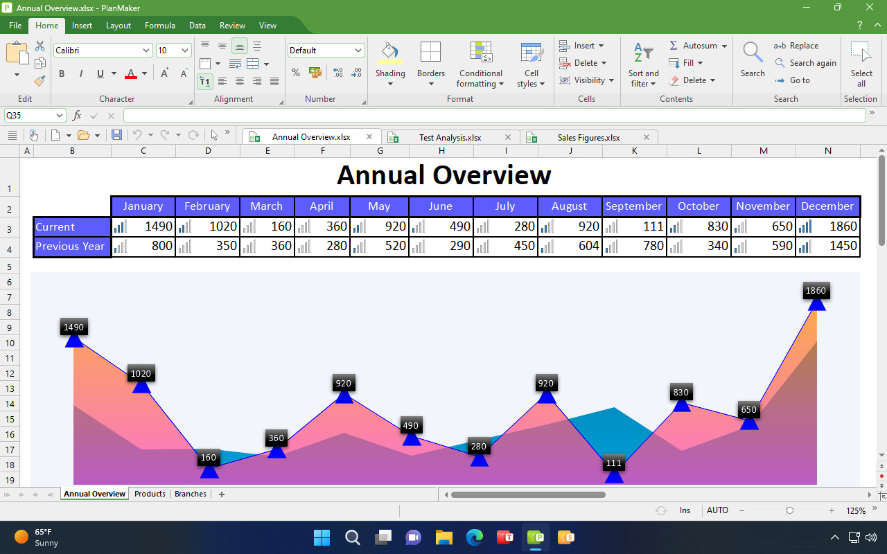Expand the Cell styles menu
The image size is (887, 554).
(x=531, y=78)
